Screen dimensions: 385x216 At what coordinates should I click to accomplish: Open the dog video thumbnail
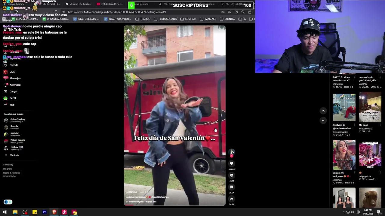(370, 198)
